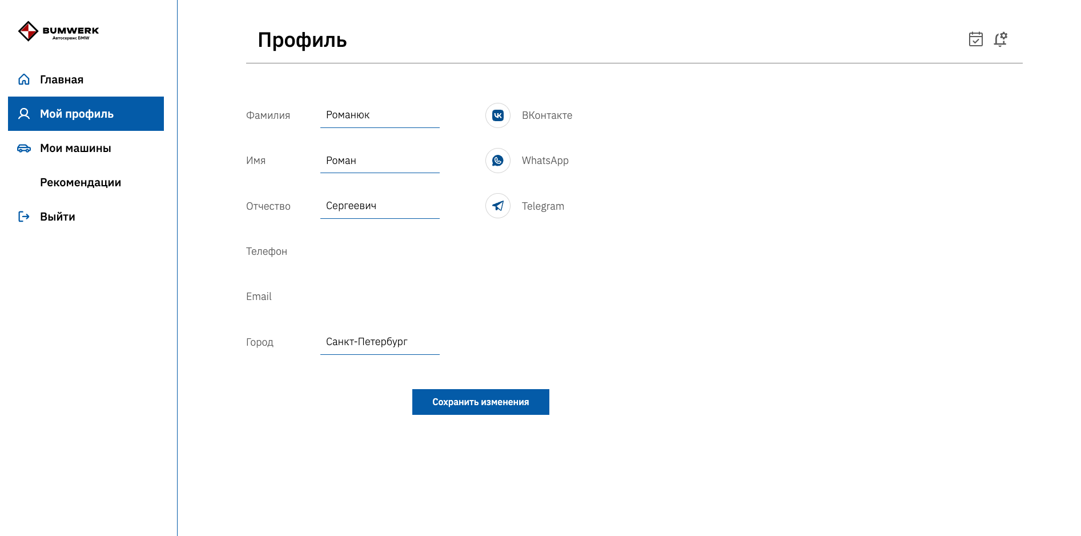1081x536 pixels.
Task: Click the WhatsApp round icon
Action: tap(498, 161)
